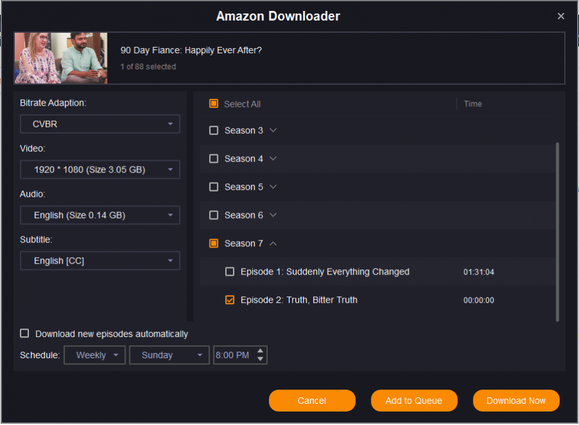Click the episode list vertical scrollbar
The image size is (579, 425).
click(557, 231)
